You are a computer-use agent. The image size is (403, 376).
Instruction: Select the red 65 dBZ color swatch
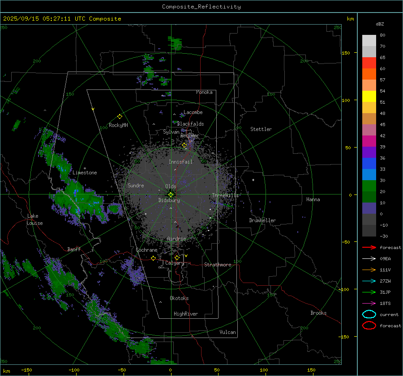coord(369,63)
